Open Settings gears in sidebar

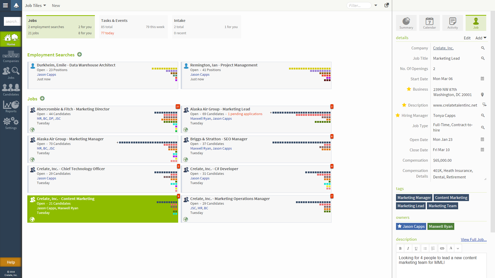pos(11,123)
